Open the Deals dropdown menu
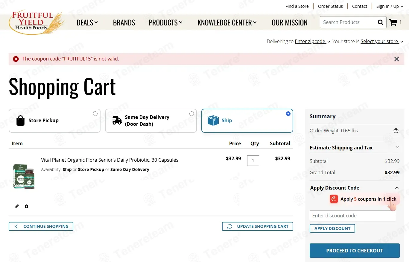 coord(87,23)
